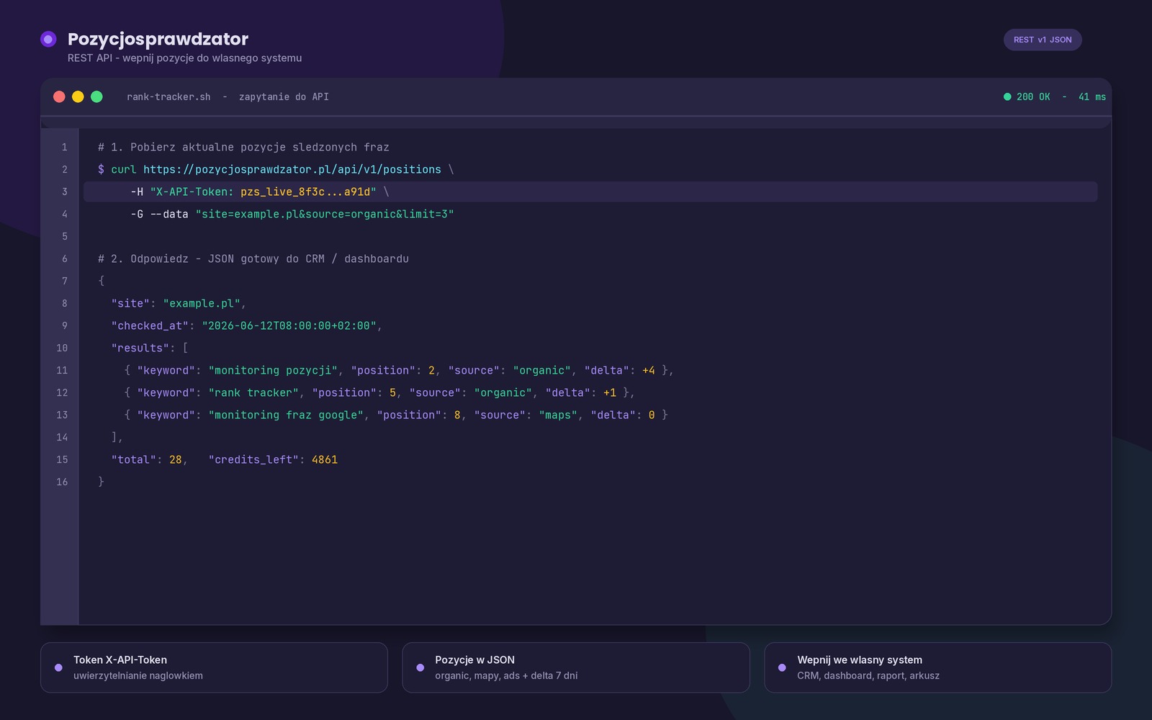Click the "site" JSON key

pos(130,303)
